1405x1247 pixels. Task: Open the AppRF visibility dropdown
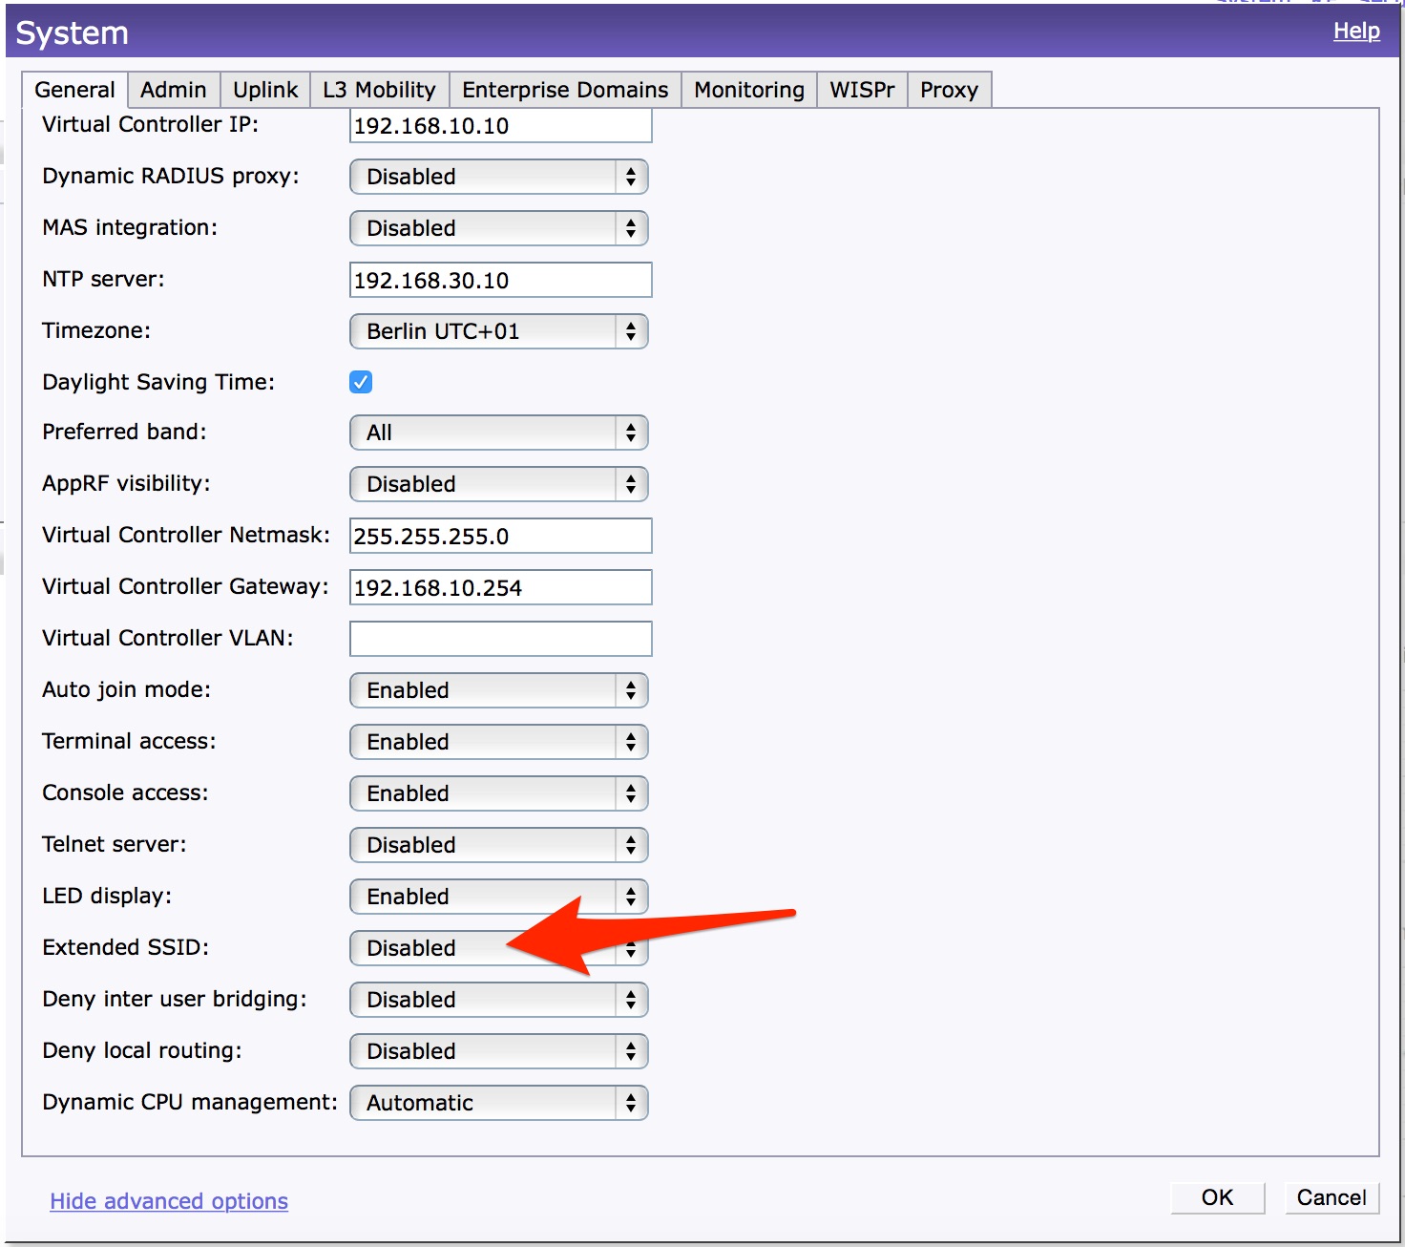coord(497,483)
